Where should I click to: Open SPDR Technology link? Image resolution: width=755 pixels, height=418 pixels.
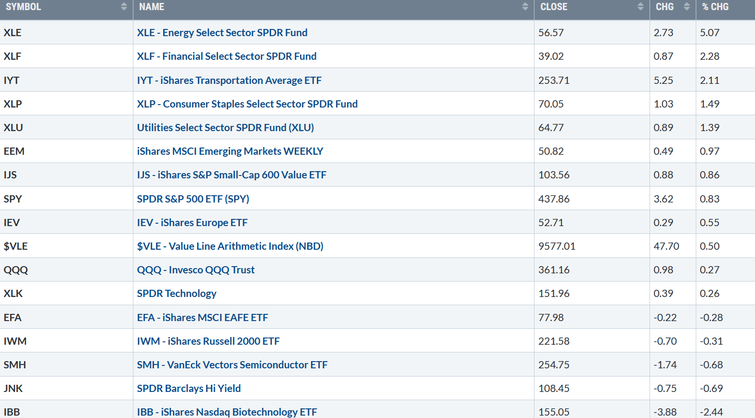tap(177, 293)
